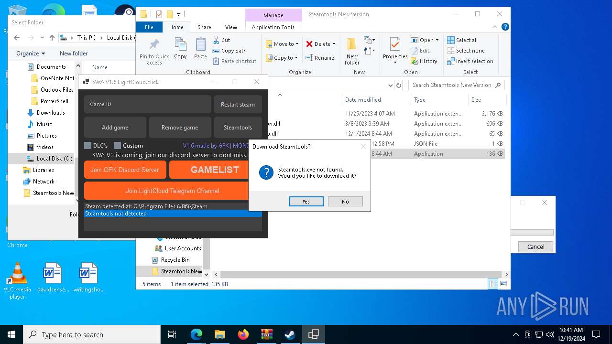The height and width of the screenshot is (344, 612).
Task: Open Microsoft Edge from taskbar
Action: click(197, 334)
